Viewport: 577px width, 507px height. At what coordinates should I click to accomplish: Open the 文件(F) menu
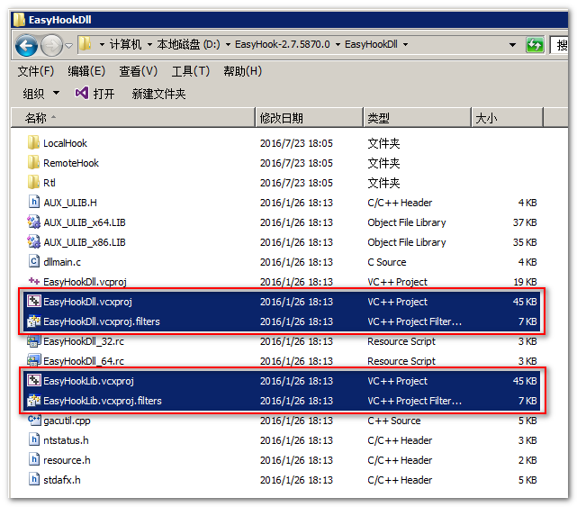pyautogui.click(x=36, y=71)
